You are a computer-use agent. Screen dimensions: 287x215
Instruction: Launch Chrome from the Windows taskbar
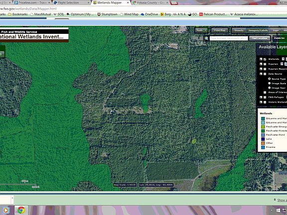pos(21,210)
